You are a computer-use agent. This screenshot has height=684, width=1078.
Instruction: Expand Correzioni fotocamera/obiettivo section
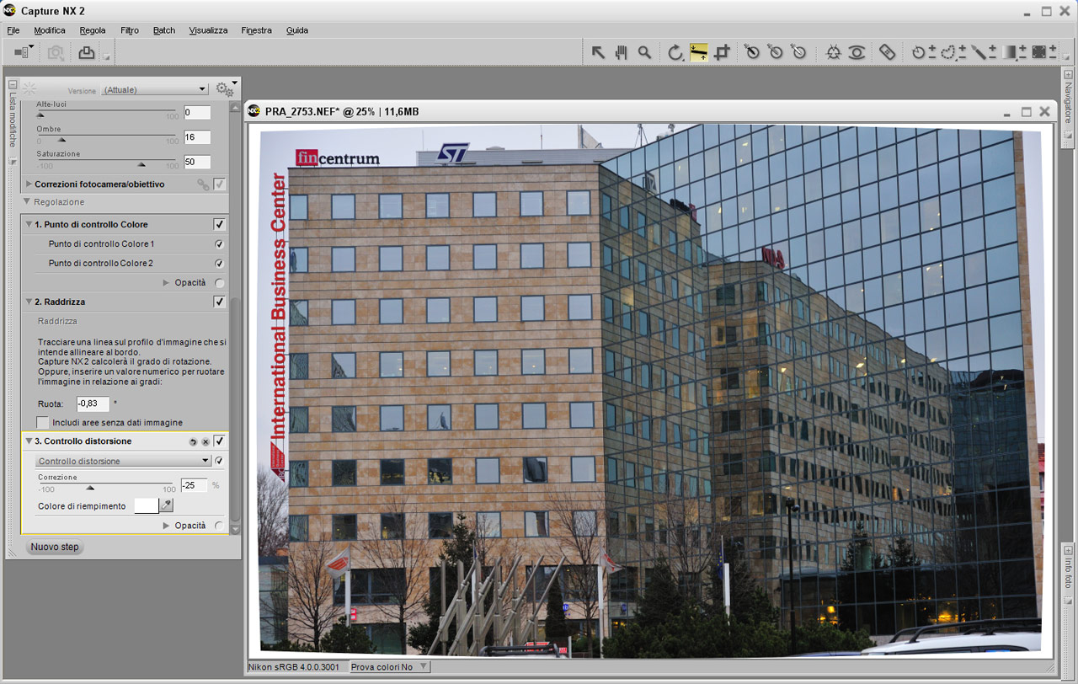click(x=29, y=184)
